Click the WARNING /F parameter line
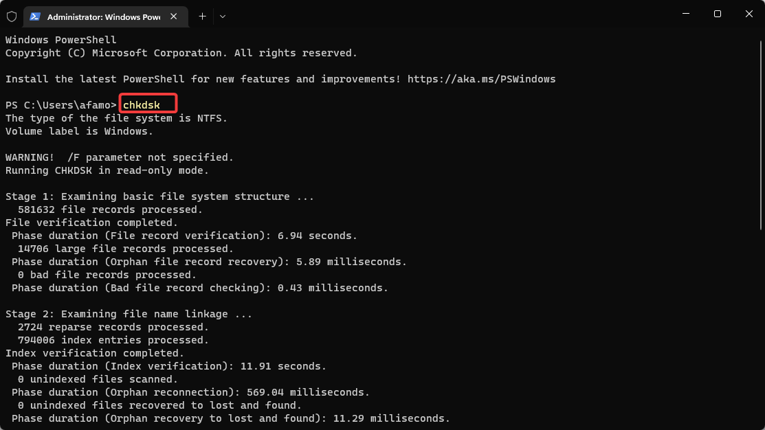This screenshot has width=765, height=430. 120,157
